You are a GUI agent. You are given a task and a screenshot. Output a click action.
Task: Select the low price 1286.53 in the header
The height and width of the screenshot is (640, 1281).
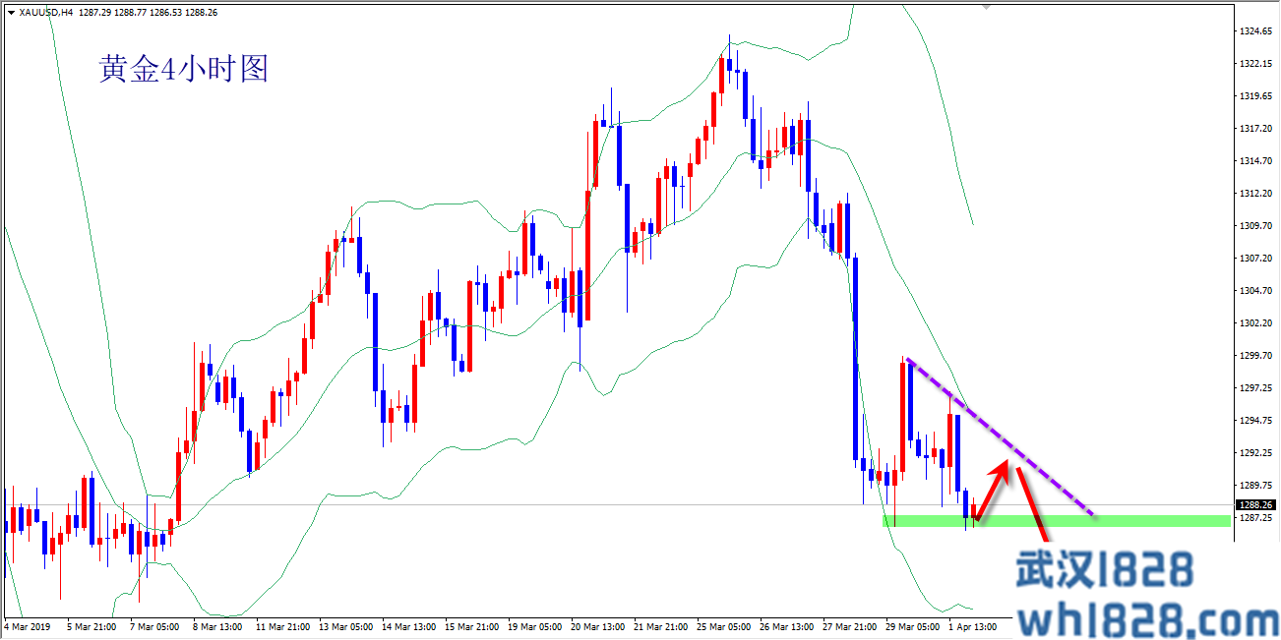(167, 12)
